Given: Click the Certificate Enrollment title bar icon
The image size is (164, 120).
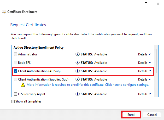Looking at the screenshot, I should (x=4, y=12).
